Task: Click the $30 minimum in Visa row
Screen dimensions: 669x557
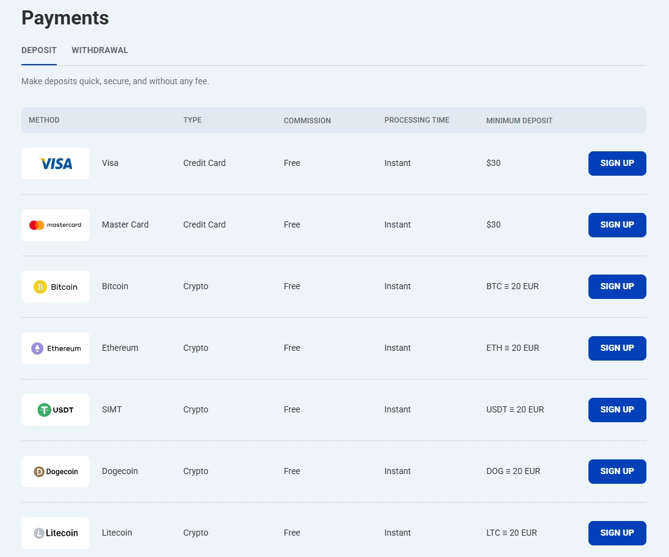Action: [493, 163]
